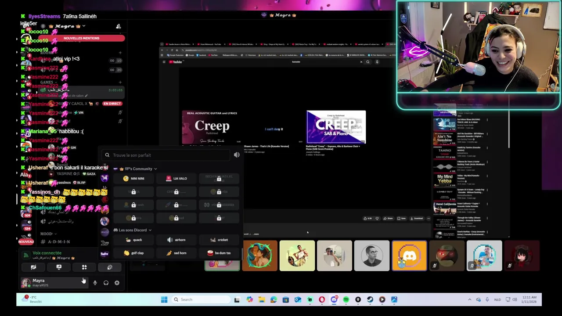Play the LIA VALO soundboard sound
562x316 pixels.
[x=176, y=179]
